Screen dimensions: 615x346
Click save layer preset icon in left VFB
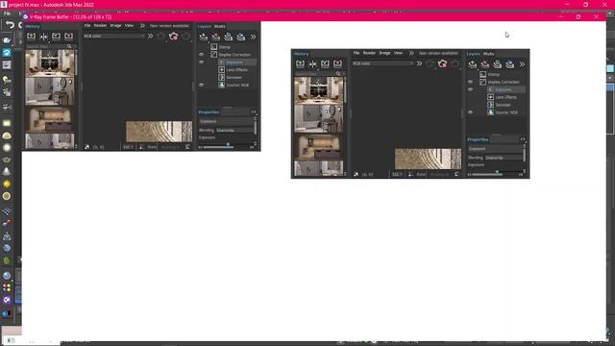[229, 37]
